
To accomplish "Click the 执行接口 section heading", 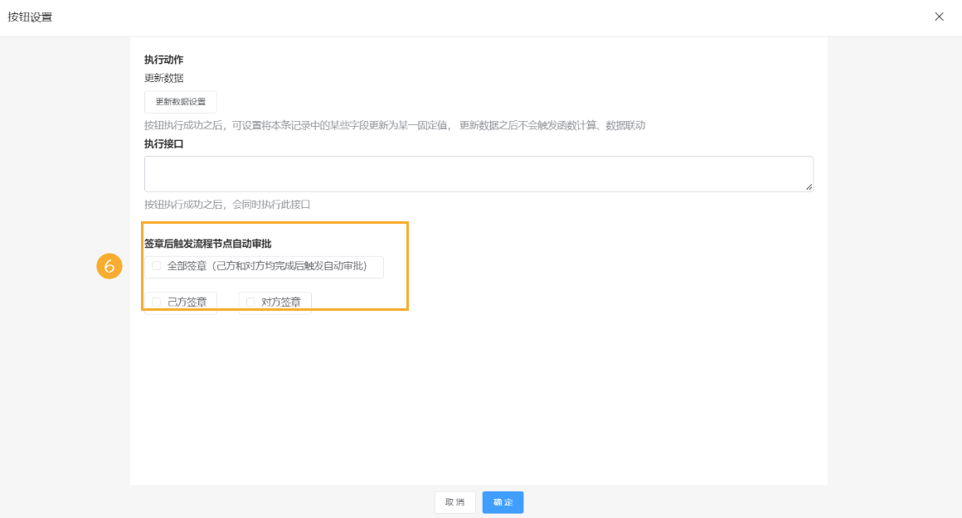I will [163, 143].
